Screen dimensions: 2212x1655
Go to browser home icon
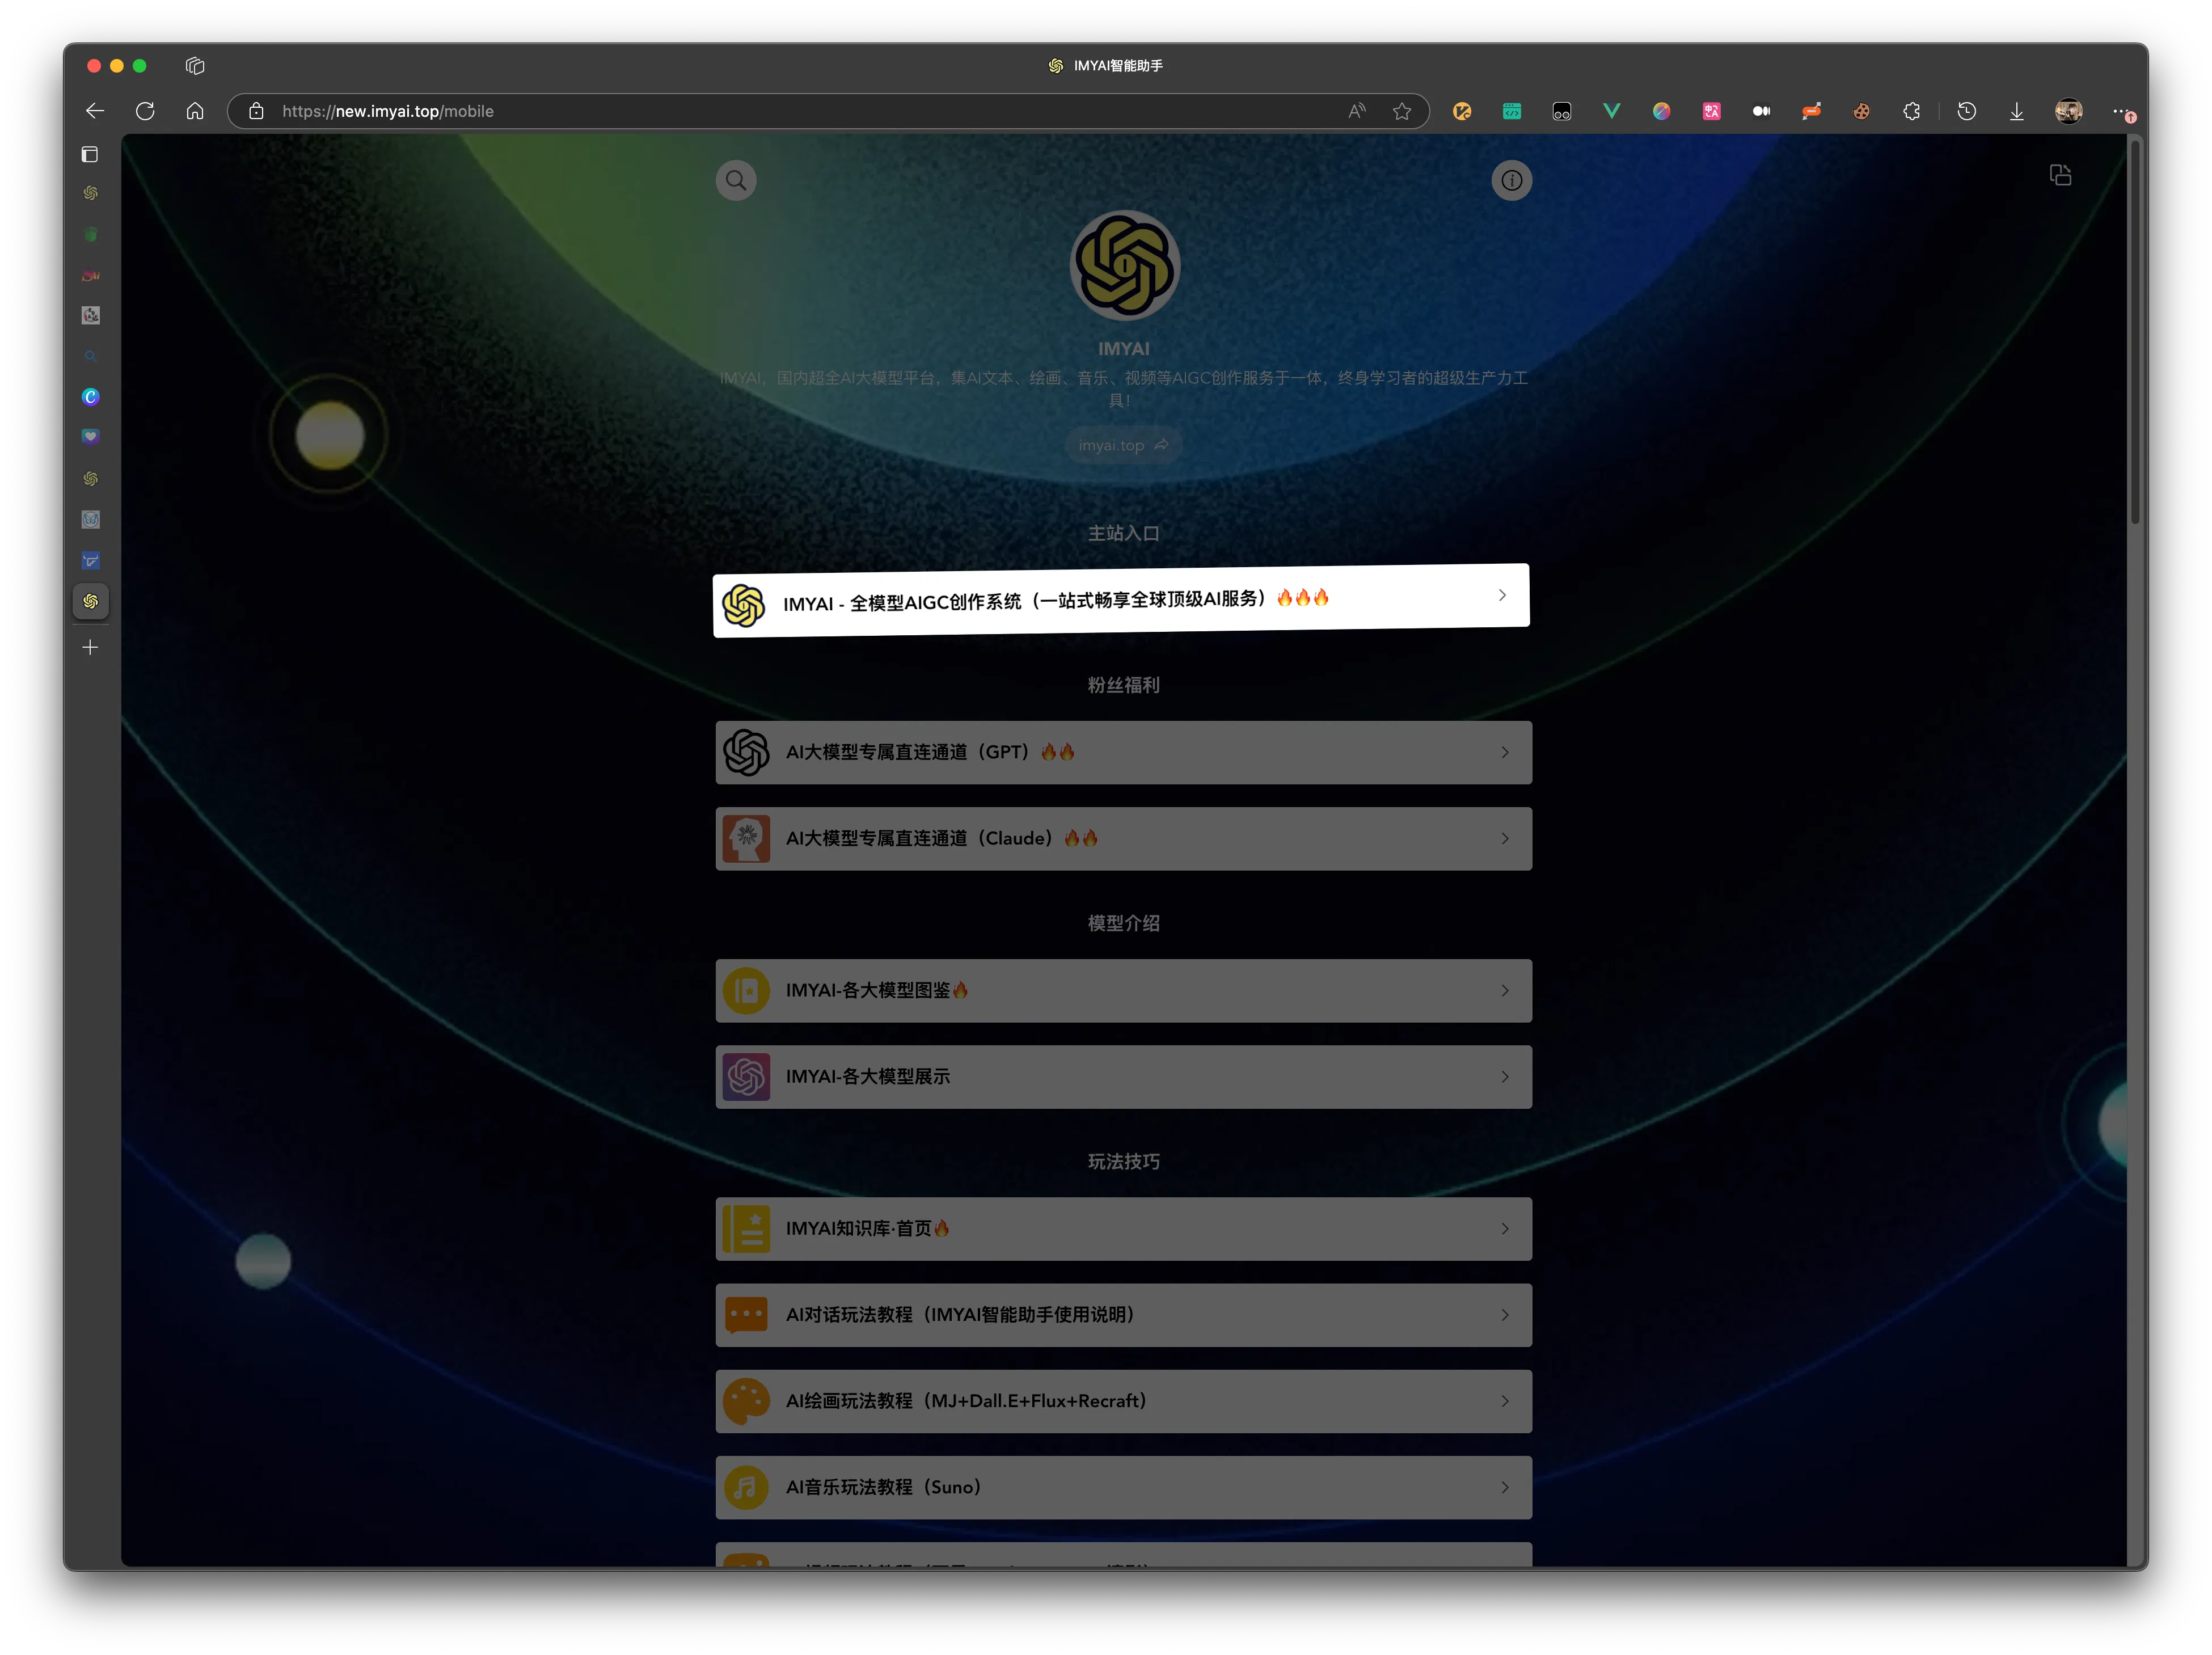click(195, 111)
